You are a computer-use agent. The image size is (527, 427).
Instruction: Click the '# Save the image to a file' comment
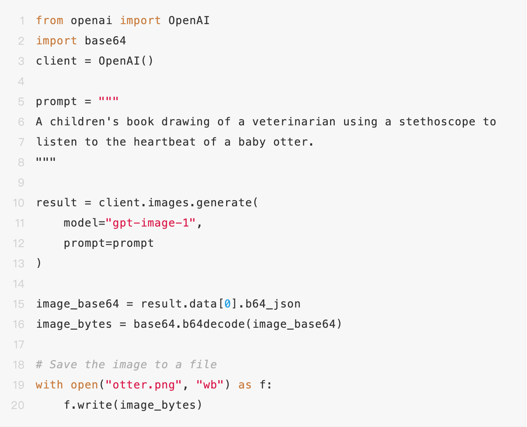point(126,365)
